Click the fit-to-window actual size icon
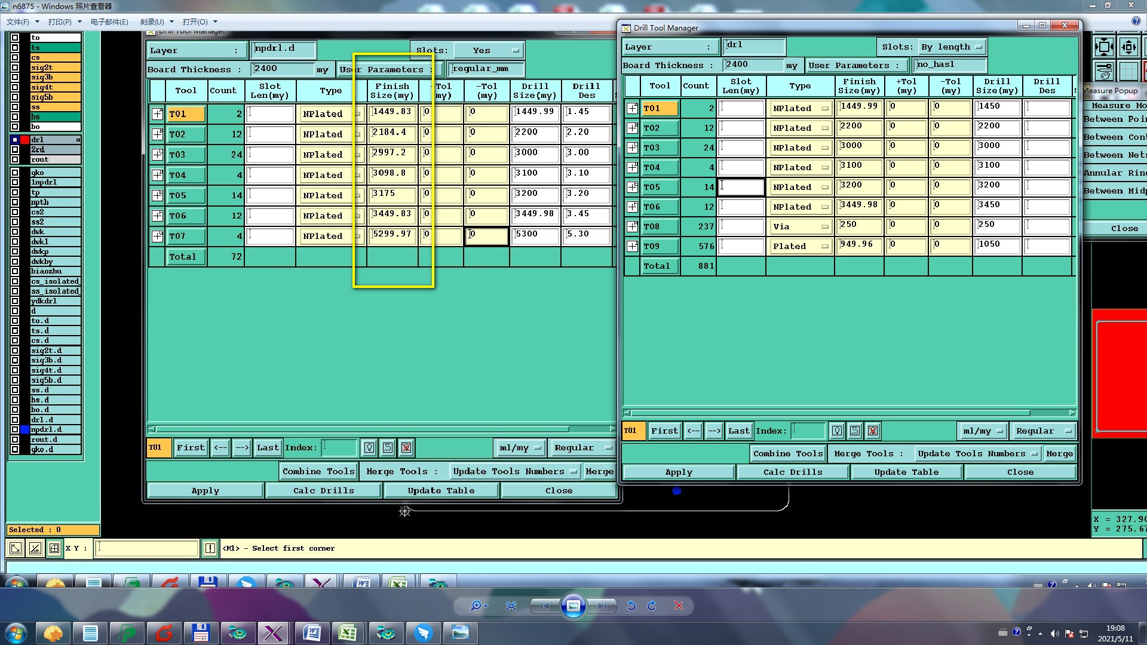 click(x=511, y=606)
